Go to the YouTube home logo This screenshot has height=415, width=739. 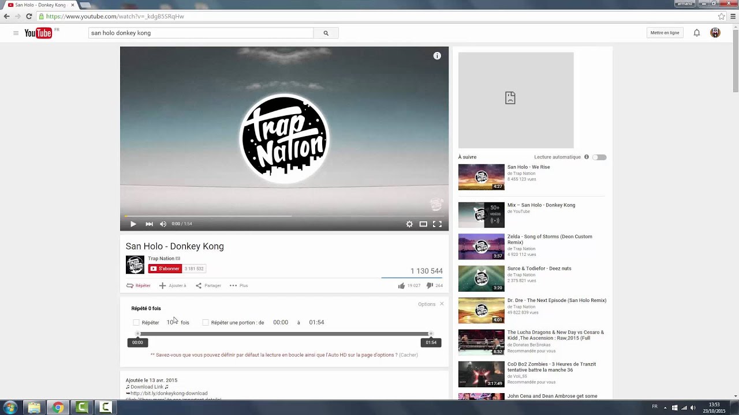38,33
